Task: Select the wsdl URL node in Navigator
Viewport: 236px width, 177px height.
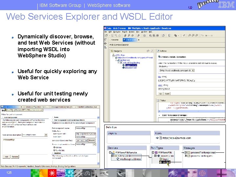Action: 135,57
